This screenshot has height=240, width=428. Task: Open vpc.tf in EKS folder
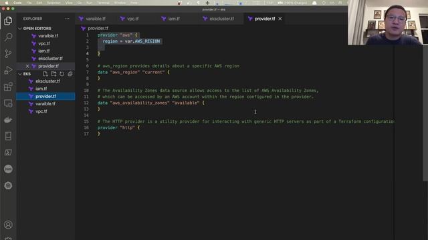tap(41, 111)
